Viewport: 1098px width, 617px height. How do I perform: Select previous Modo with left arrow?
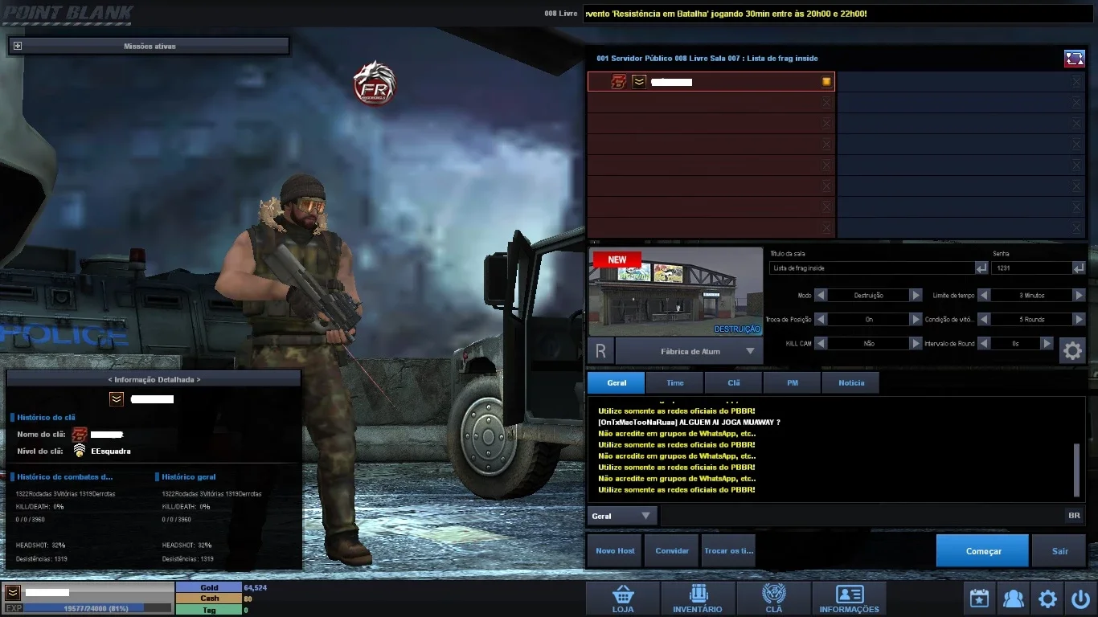coord(821,295)
